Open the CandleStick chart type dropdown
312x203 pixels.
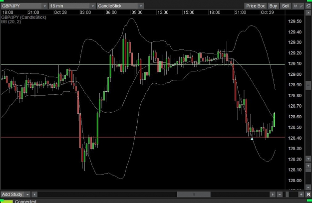120,6
